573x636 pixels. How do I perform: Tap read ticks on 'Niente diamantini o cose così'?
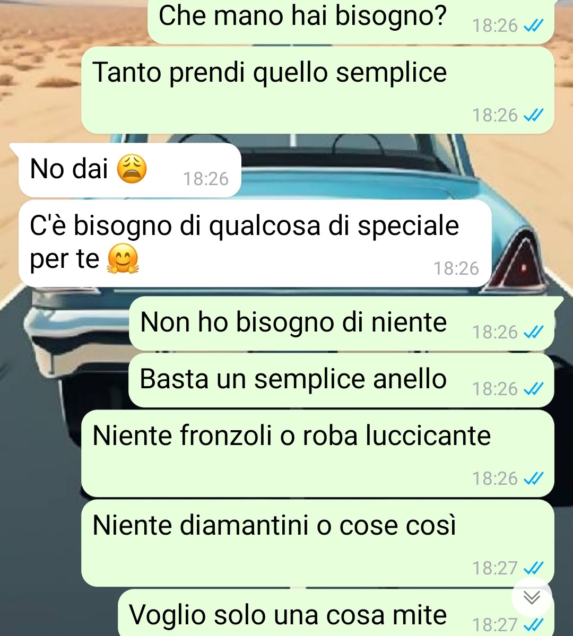pos(533,568)
